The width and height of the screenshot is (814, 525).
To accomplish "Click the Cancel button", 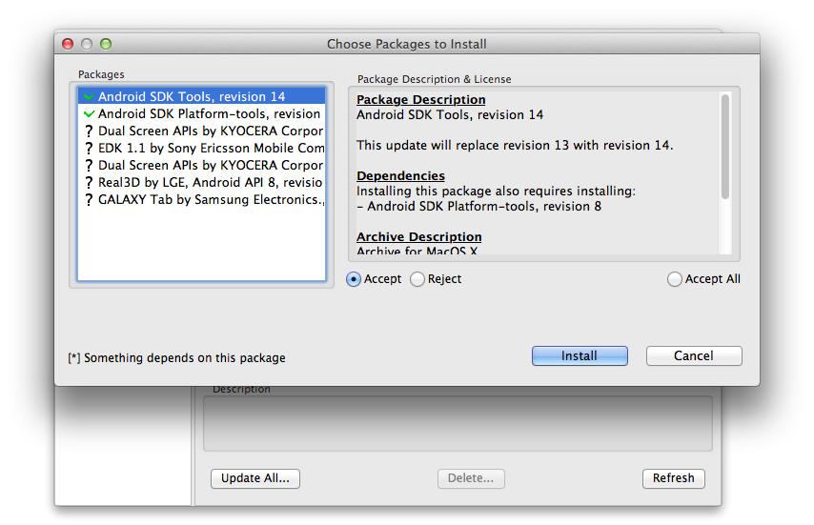I will (694, 356).
